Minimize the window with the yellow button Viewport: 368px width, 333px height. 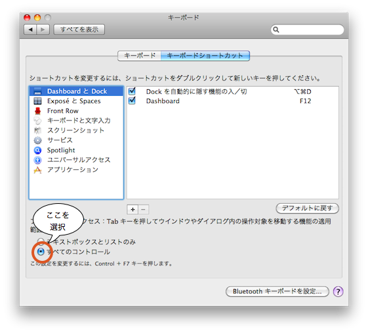click(37, 18)
